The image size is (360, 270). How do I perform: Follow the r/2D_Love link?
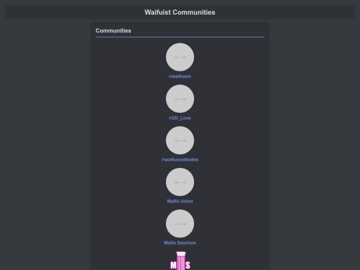tap(180, 118)
